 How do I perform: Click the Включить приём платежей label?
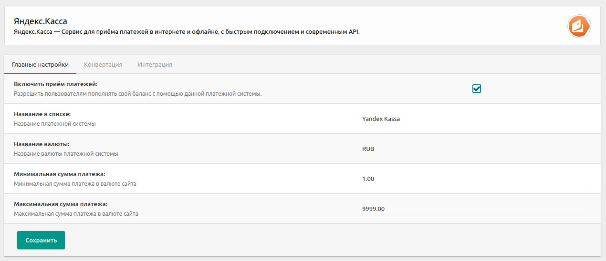[x=55, y=84]
